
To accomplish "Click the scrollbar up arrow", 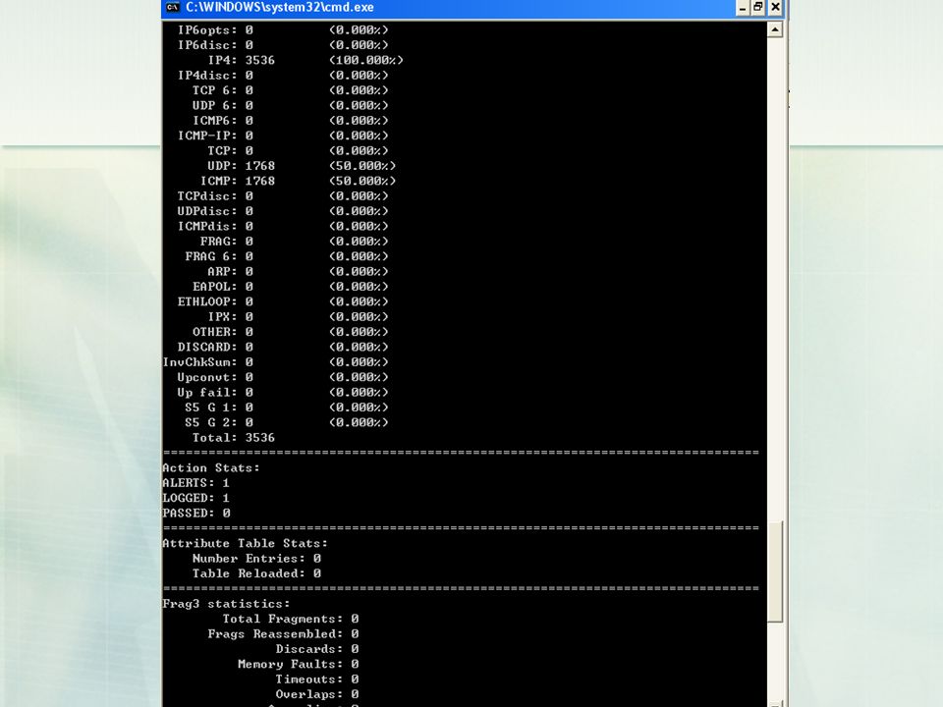I will (775, 29).
